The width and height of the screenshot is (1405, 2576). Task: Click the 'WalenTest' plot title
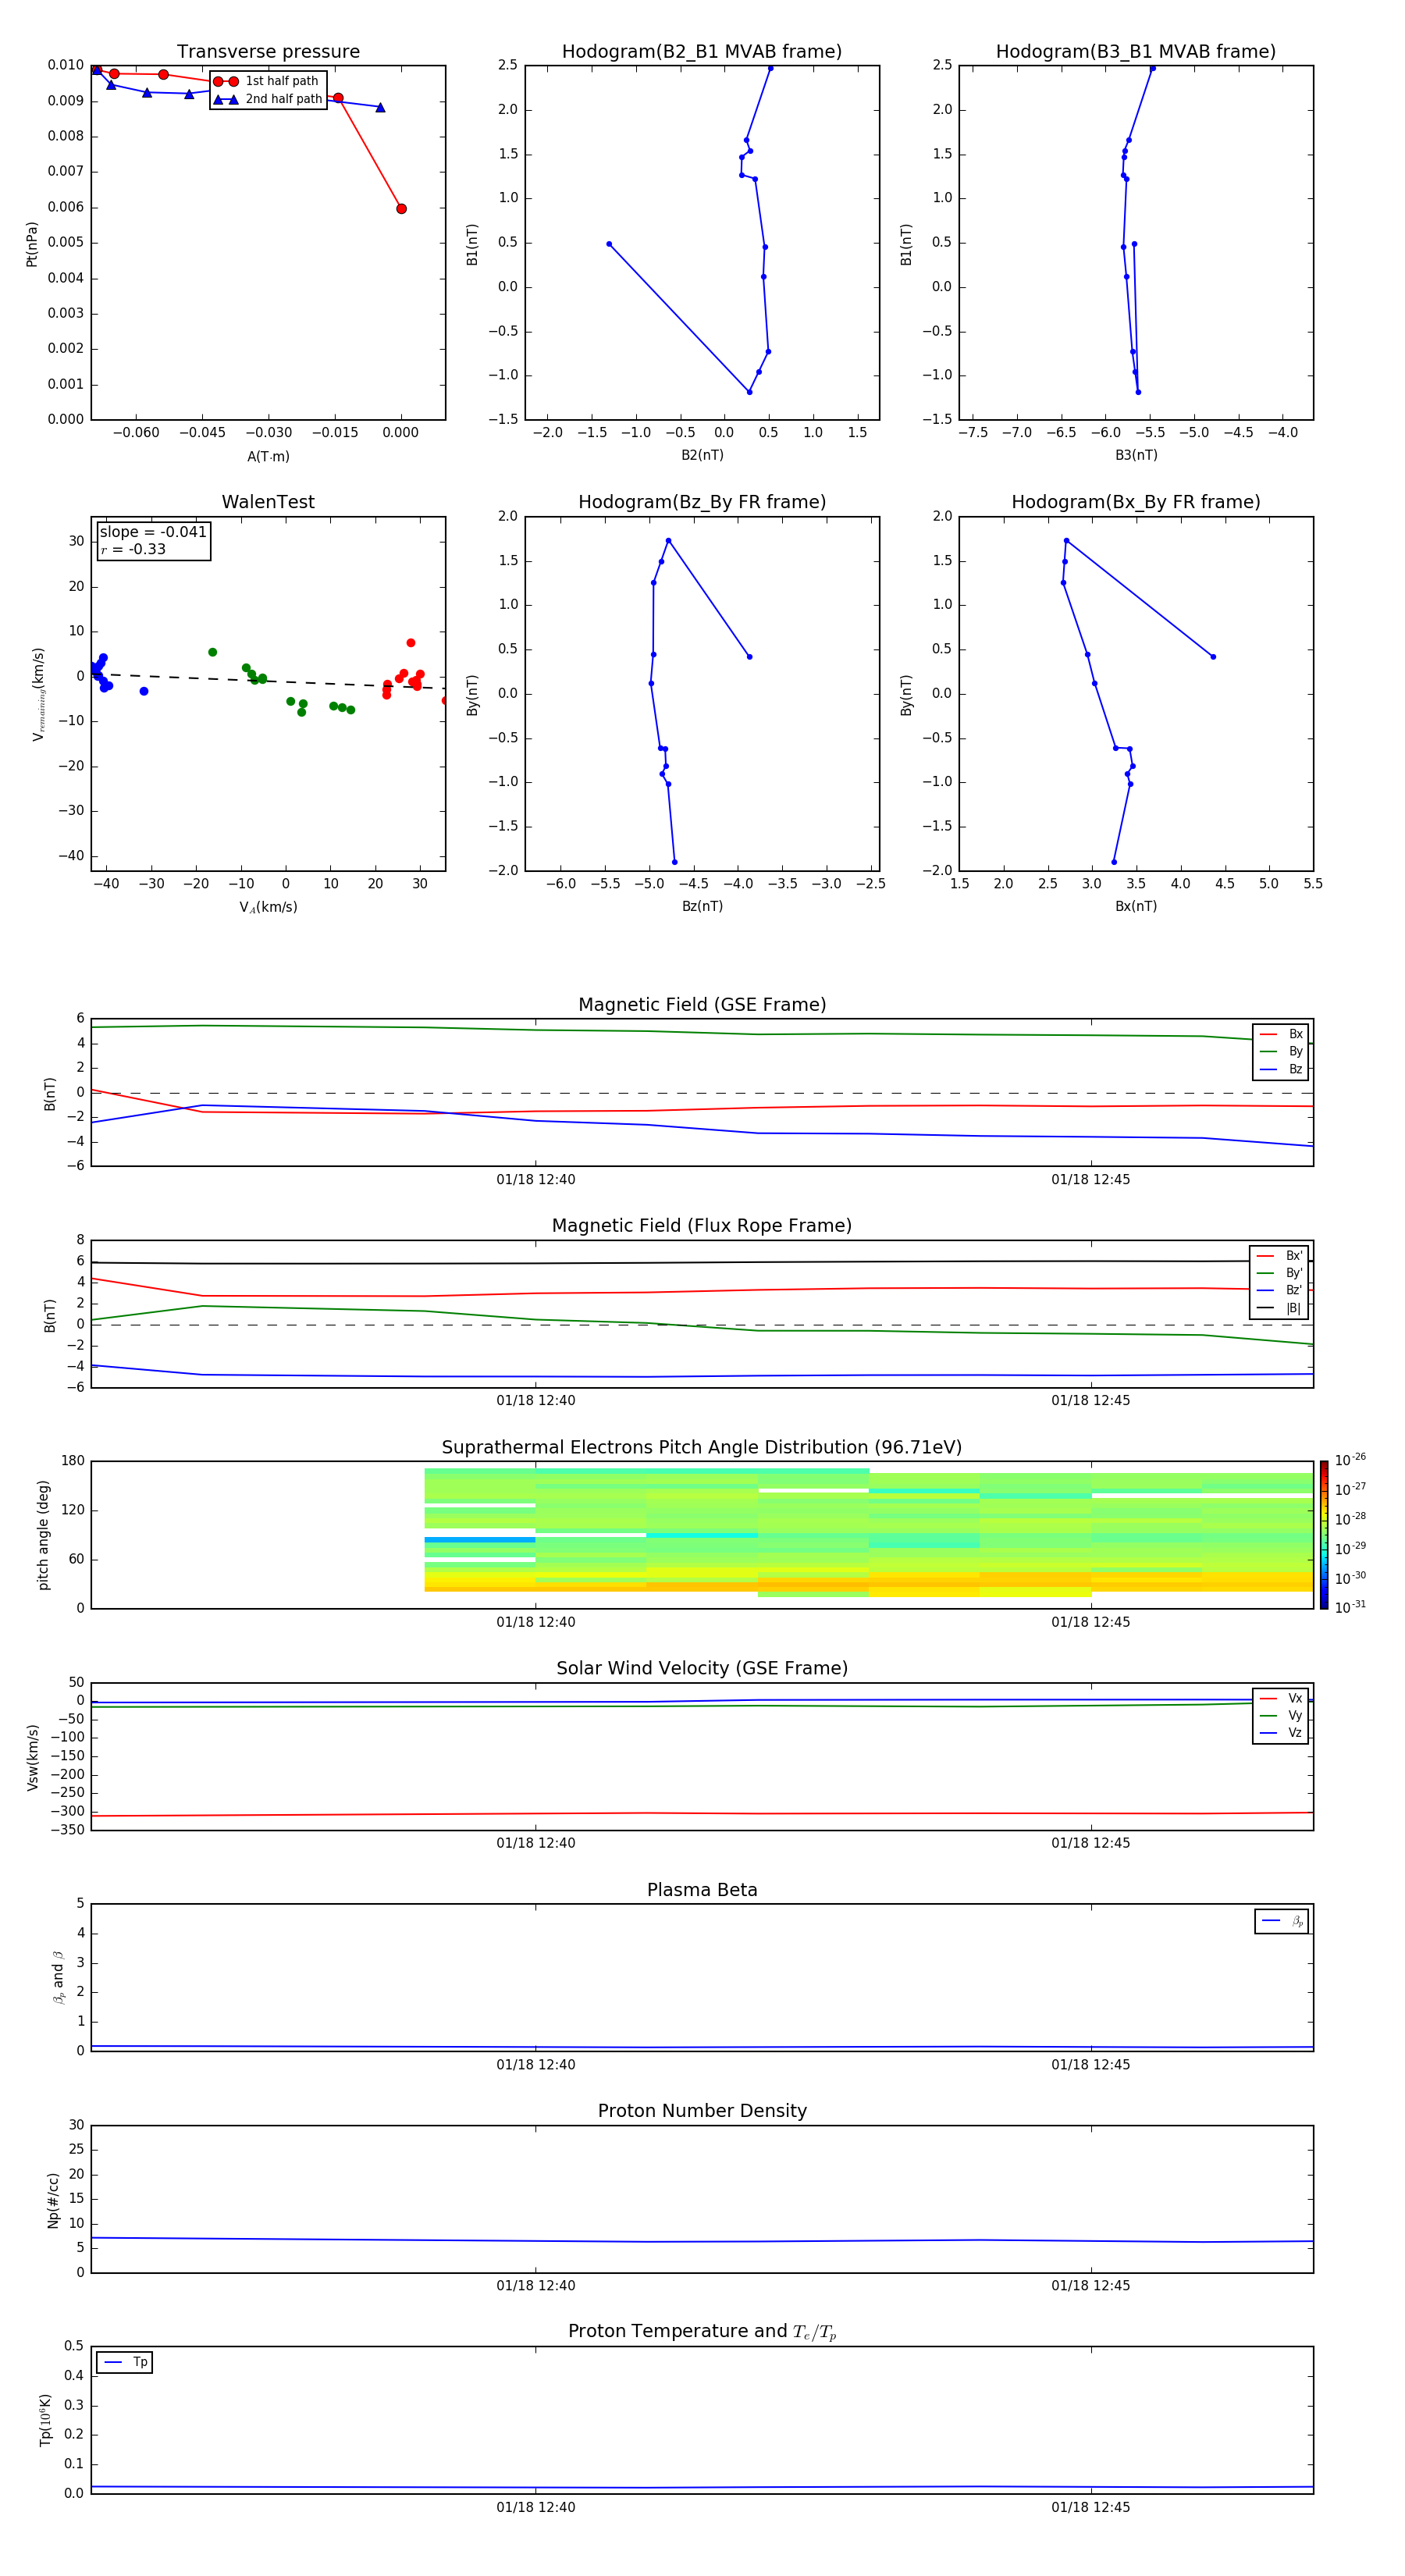coord(268,502)
